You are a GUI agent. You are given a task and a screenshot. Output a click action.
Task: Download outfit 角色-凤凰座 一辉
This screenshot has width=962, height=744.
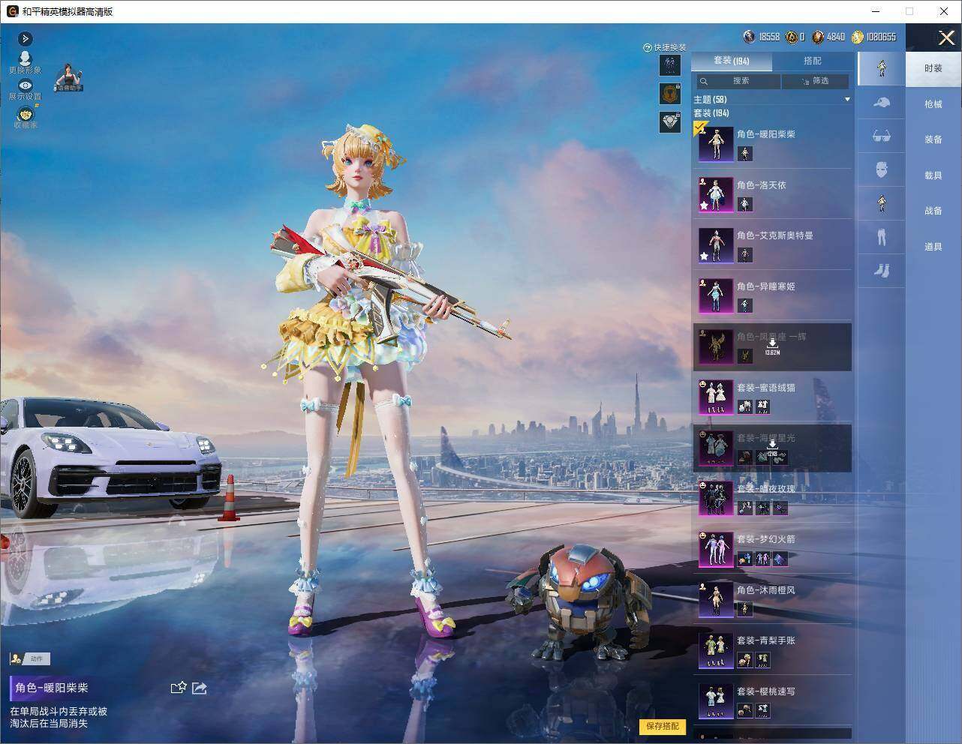click(x=772, y=346)
